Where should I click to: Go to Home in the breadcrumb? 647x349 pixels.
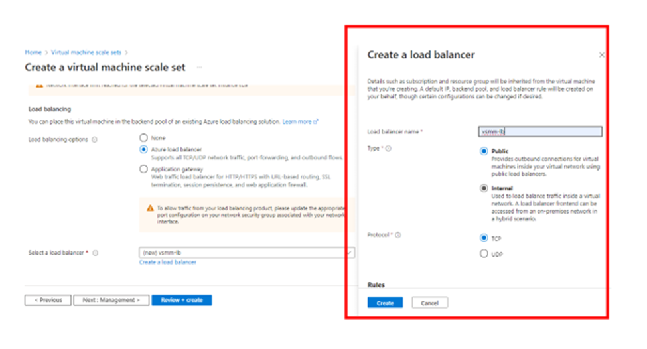click(33, 52)
